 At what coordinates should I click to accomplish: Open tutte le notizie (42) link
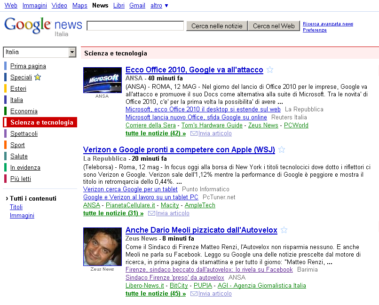click(x=156, y=133)
